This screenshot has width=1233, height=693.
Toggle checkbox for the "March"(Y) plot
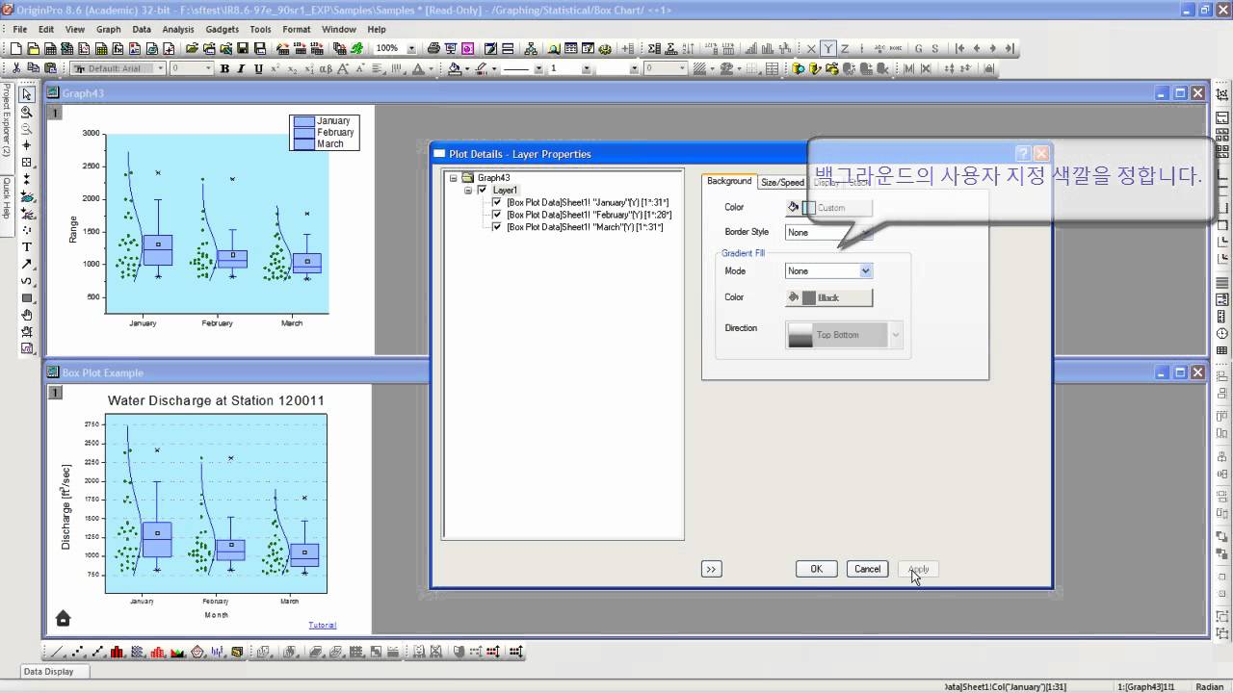point(497,227)
